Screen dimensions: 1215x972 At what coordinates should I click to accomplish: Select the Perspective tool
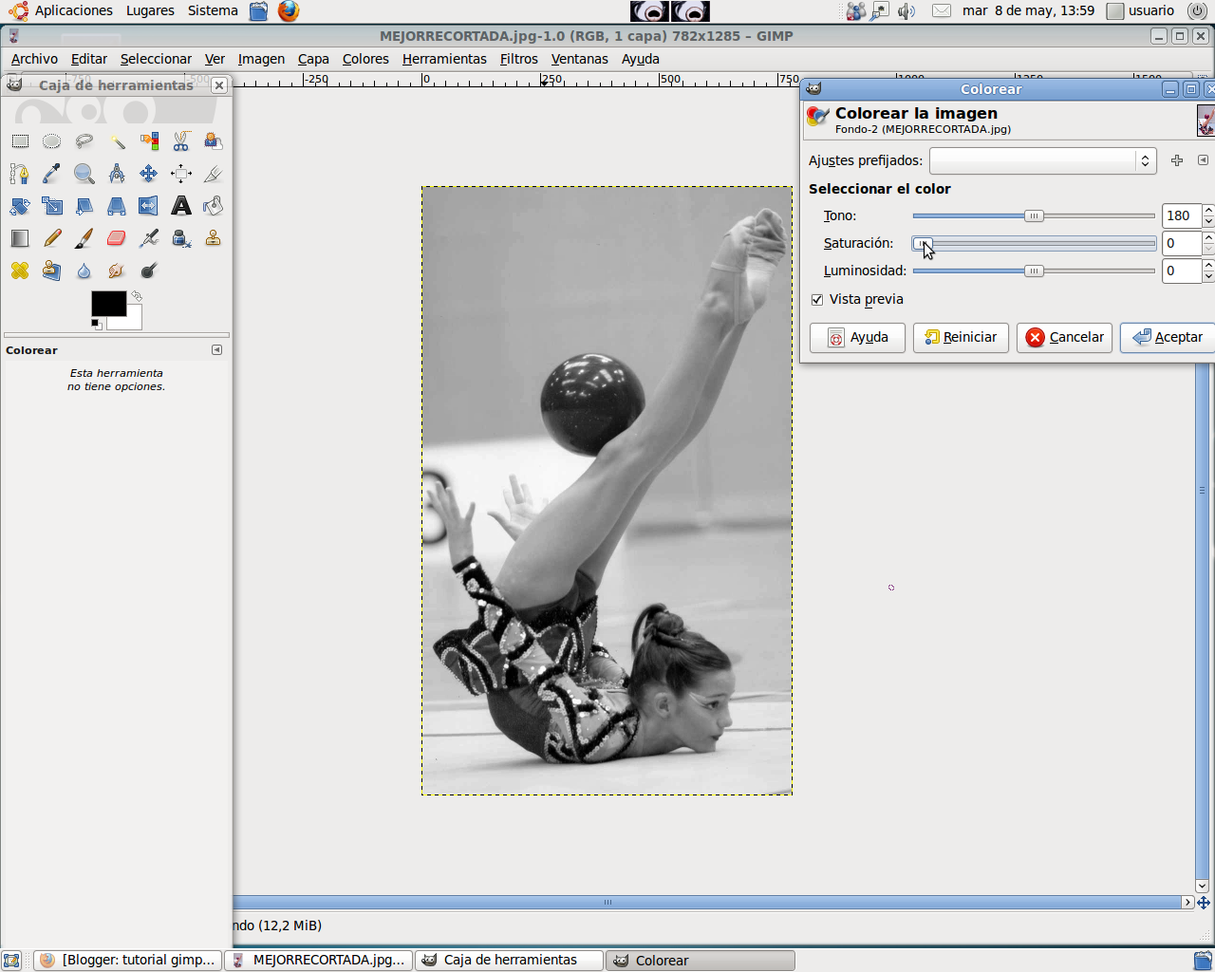(117, 206)
